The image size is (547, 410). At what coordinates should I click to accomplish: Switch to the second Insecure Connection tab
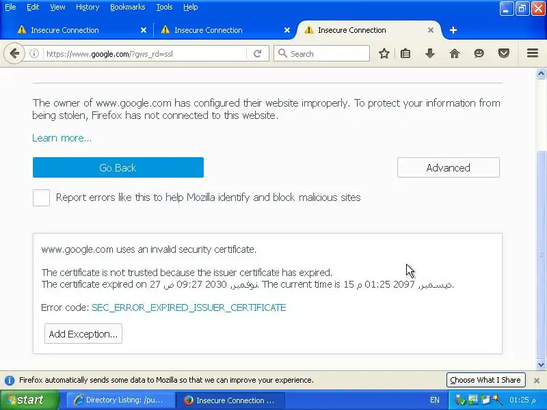(x=224, y=30)
